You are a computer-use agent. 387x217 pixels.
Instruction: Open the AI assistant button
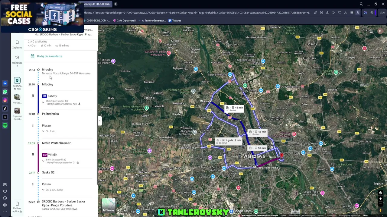(382, 13)
